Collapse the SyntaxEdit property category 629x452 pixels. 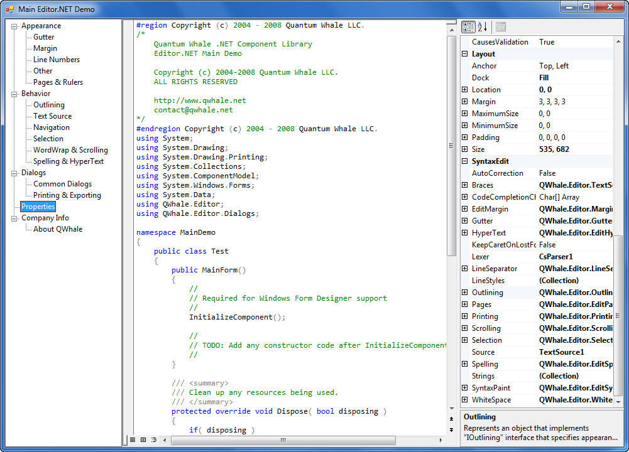465,161
